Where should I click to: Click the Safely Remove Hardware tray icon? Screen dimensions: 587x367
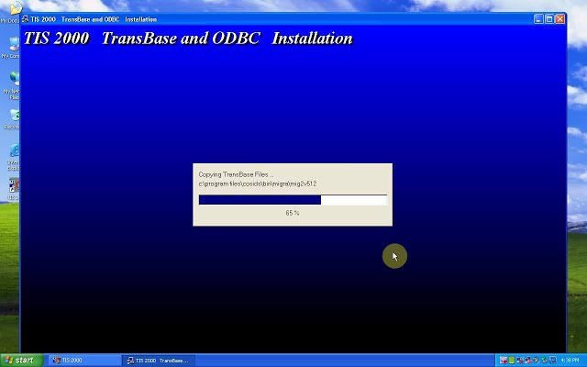pos(545,361)
